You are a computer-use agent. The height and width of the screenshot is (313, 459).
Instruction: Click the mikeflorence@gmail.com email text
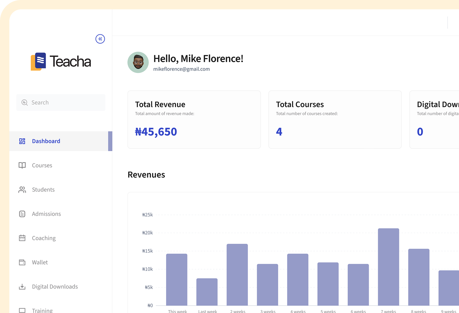click(x=182, y=69)
